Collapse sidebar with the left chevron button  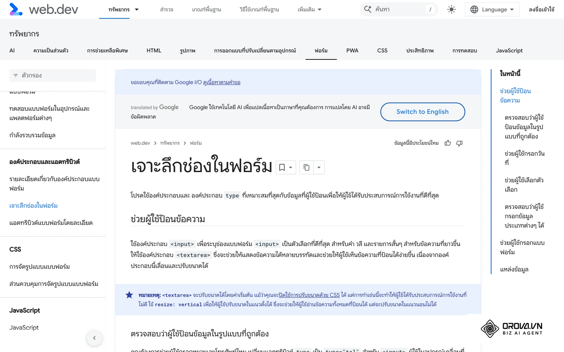[94, 338]
